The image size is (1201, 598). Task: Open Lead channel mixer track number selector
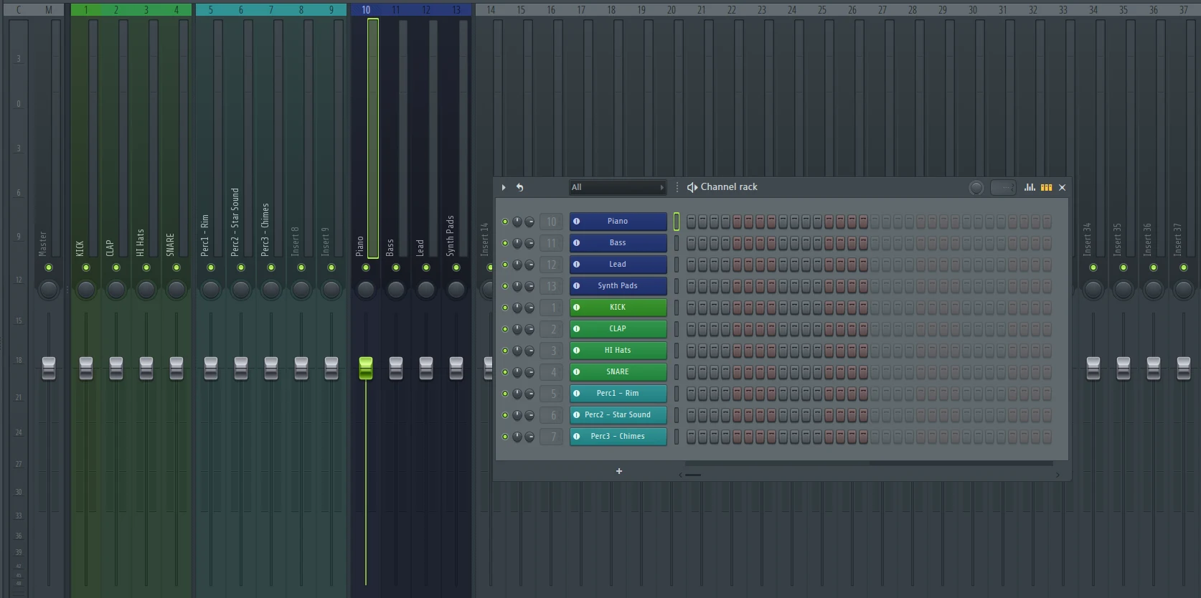coord(552,265)
